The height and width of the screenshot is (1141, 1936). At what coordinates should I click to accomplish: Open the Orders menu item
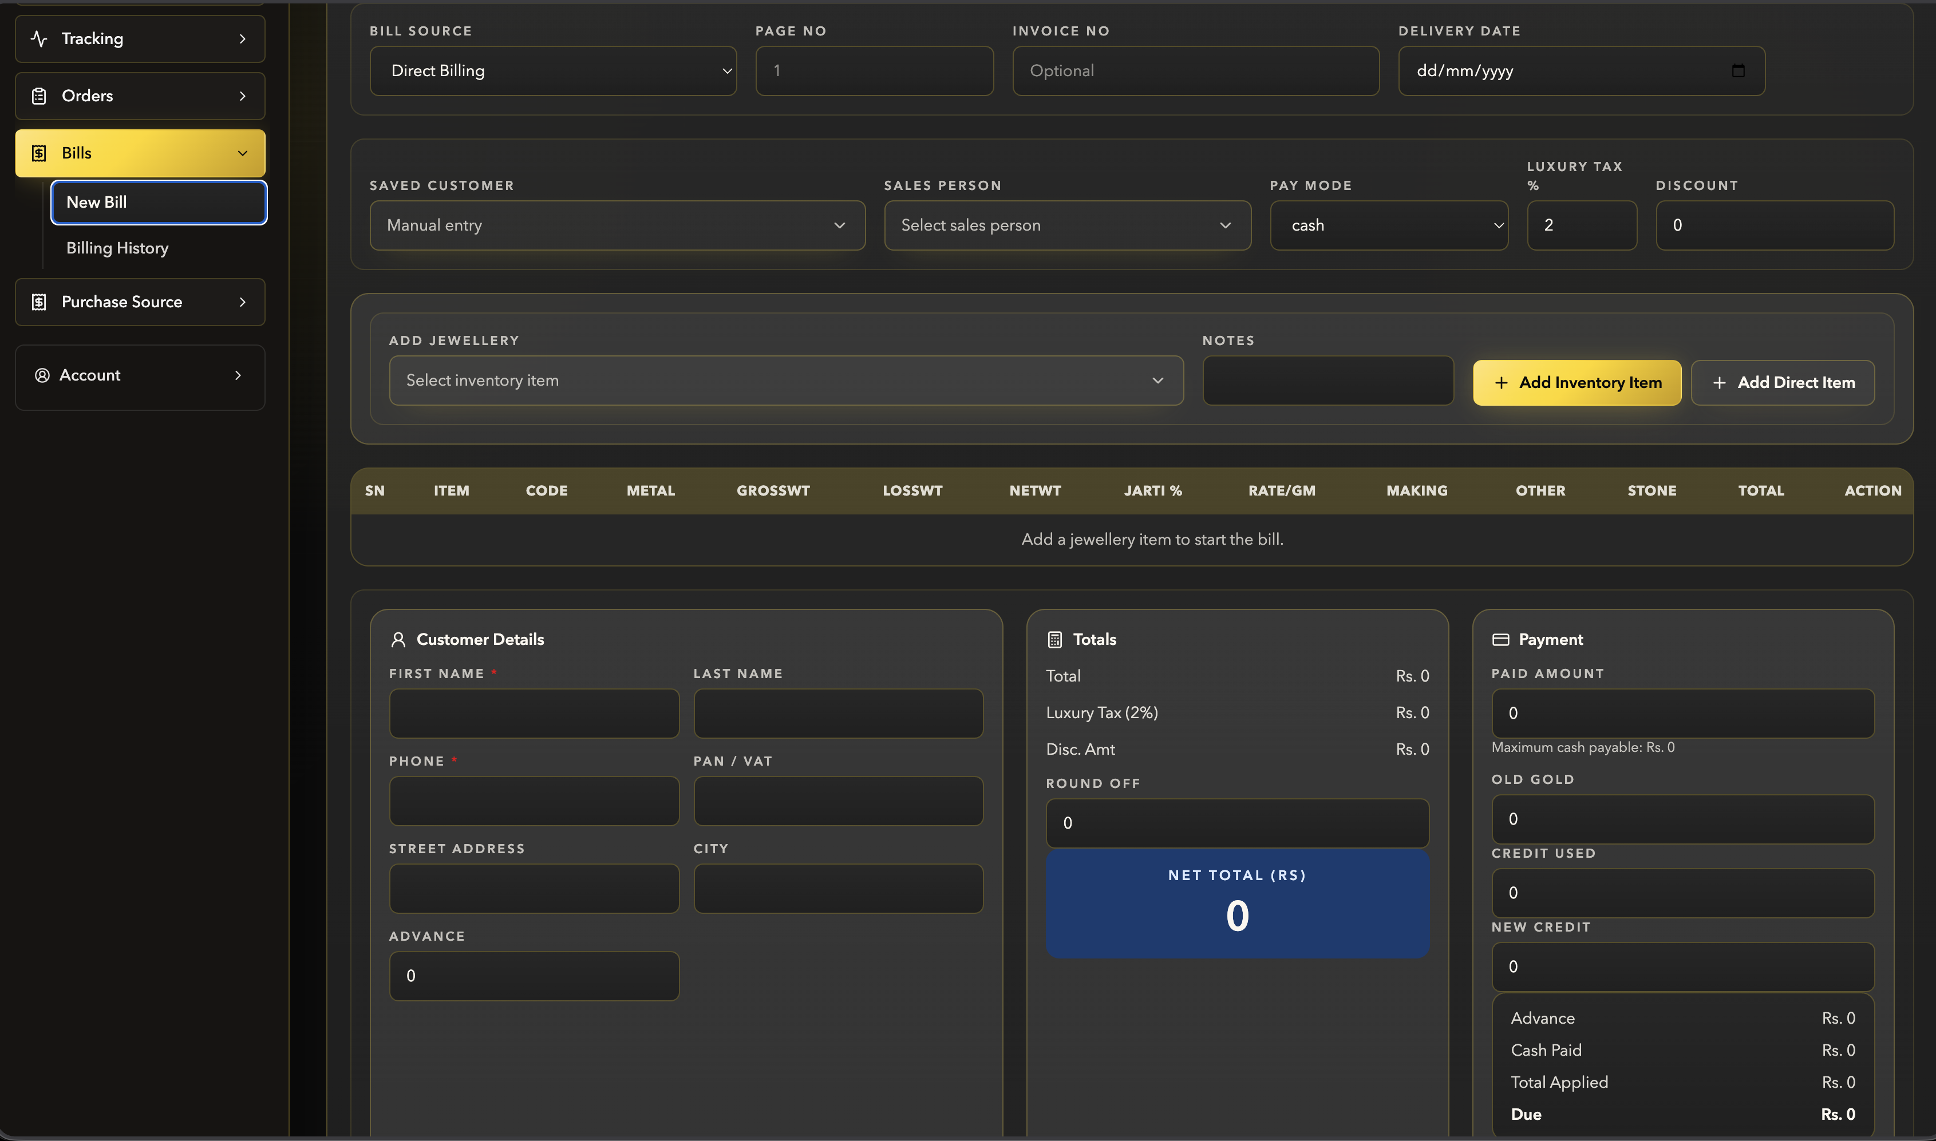[140, 96]
